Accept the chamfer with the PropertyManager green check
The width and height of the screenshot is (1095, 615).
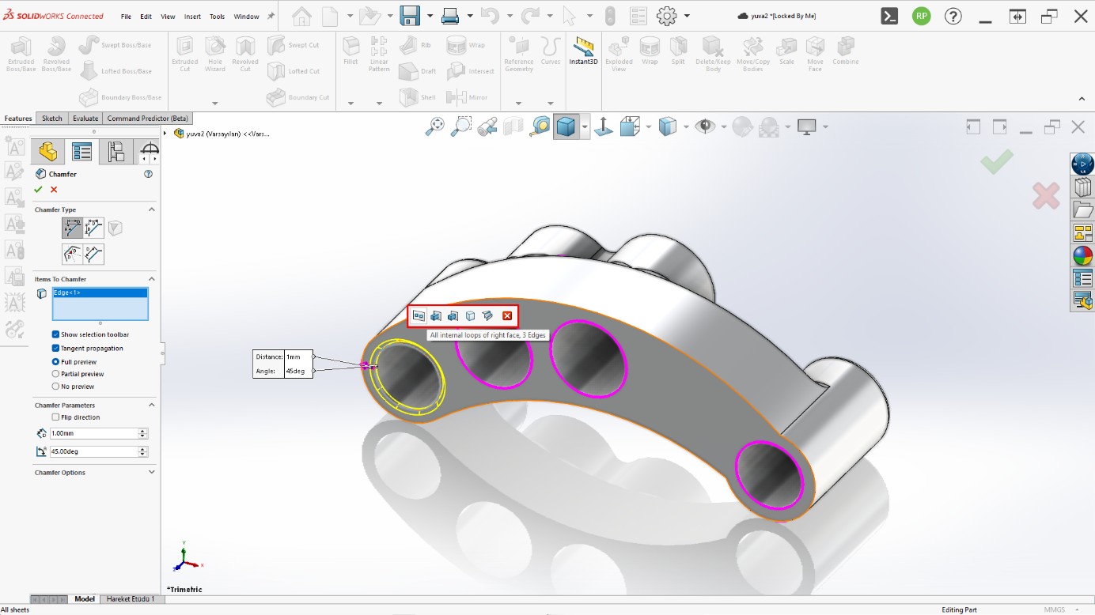click(39, 190)
